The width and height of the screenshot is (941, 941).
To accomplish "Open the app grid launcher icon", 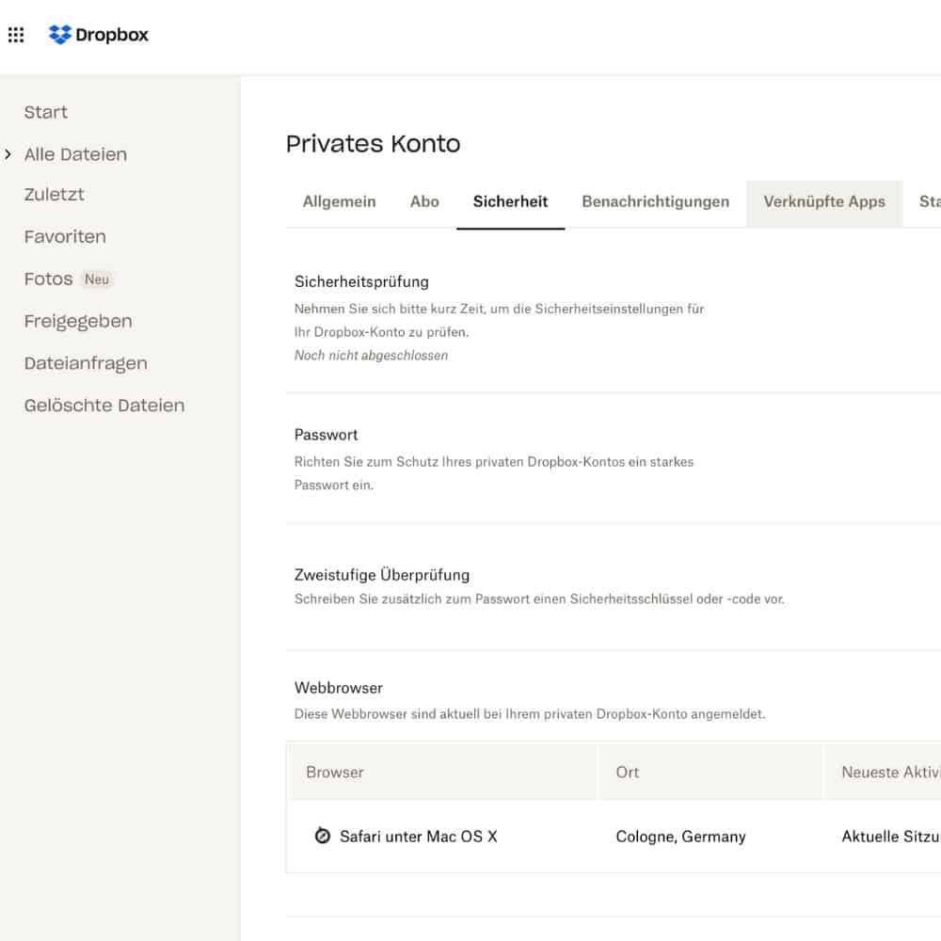I will coord(16,35).
